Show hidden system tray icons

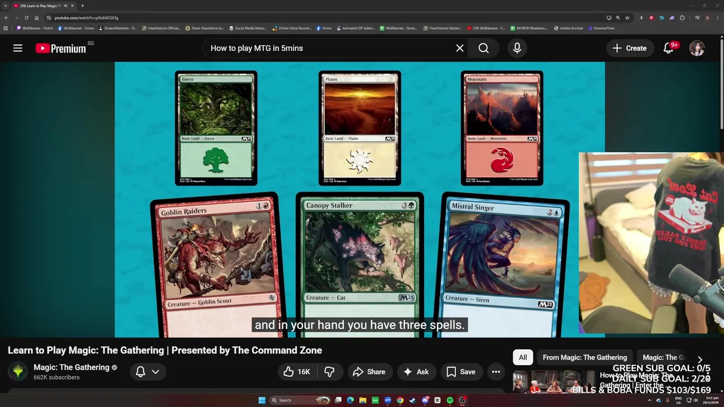649,400
